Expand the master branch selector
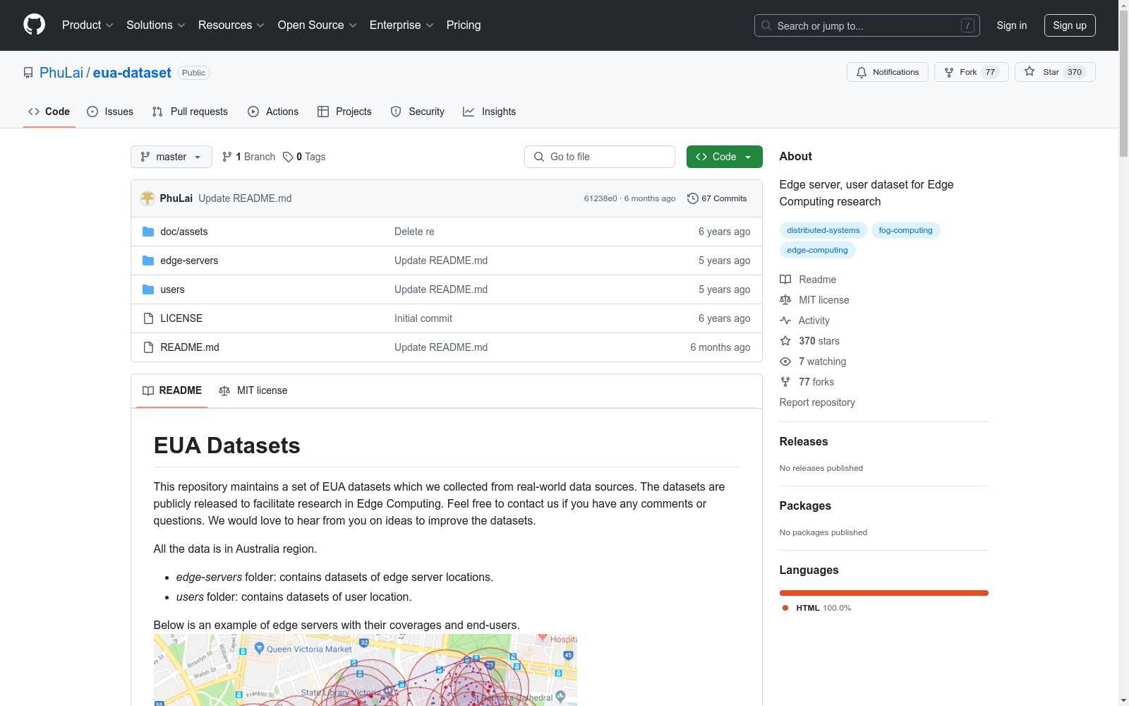1129x706 pixels. (171, 157)
